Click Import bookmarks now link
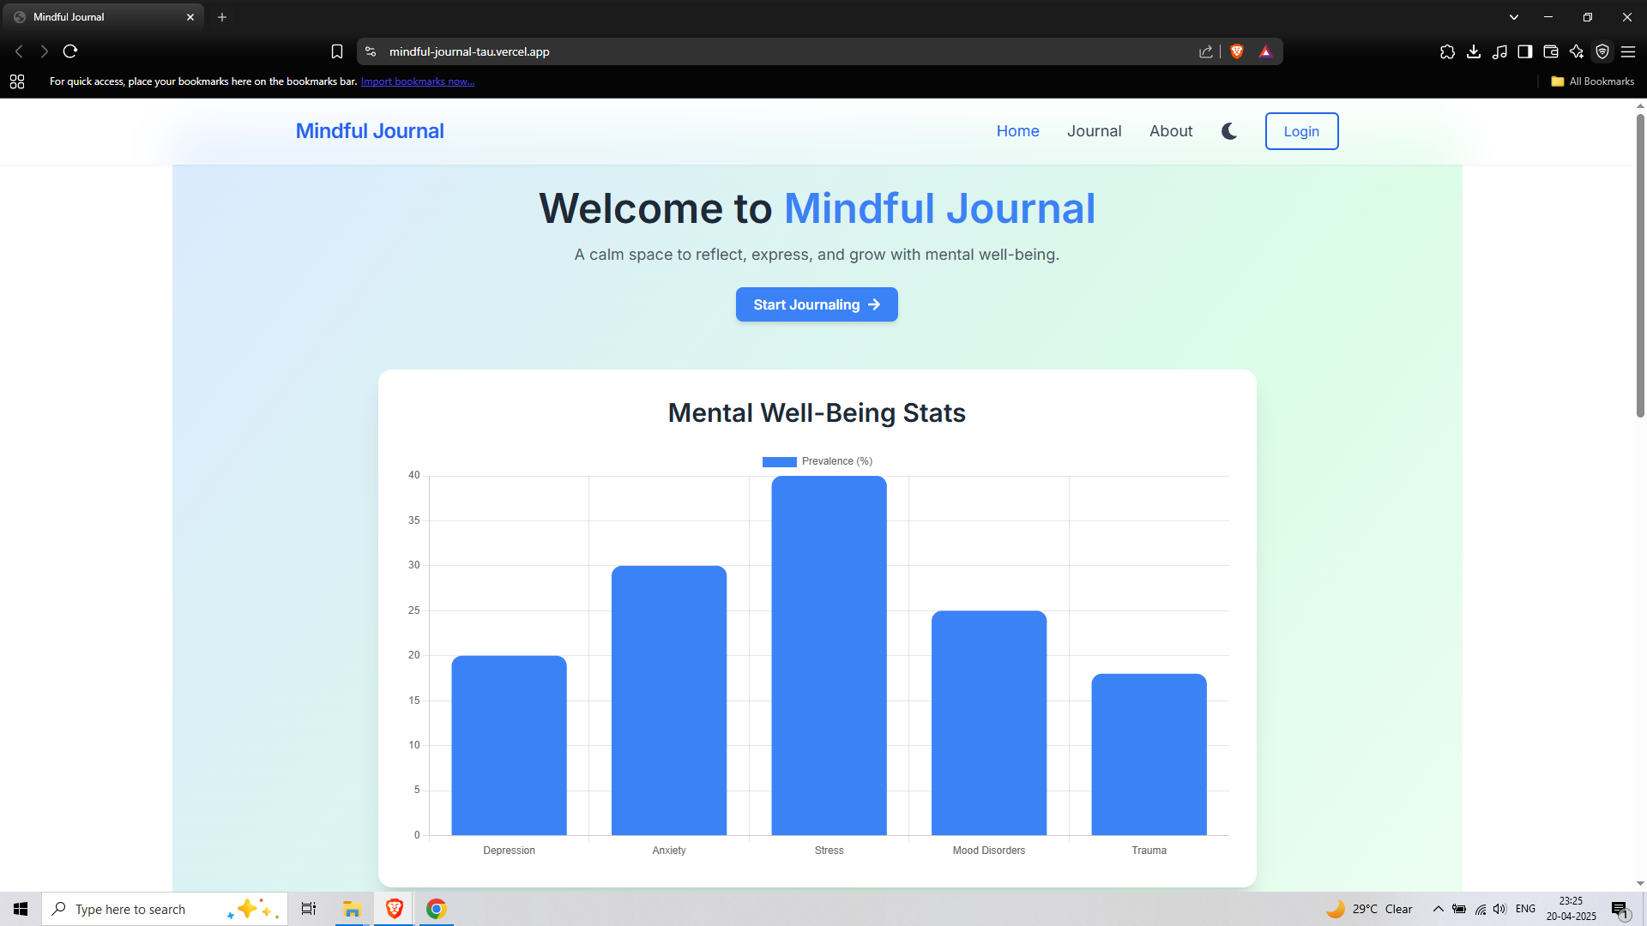This screenshot has width=1647, height=926. [x=418, y=81]
